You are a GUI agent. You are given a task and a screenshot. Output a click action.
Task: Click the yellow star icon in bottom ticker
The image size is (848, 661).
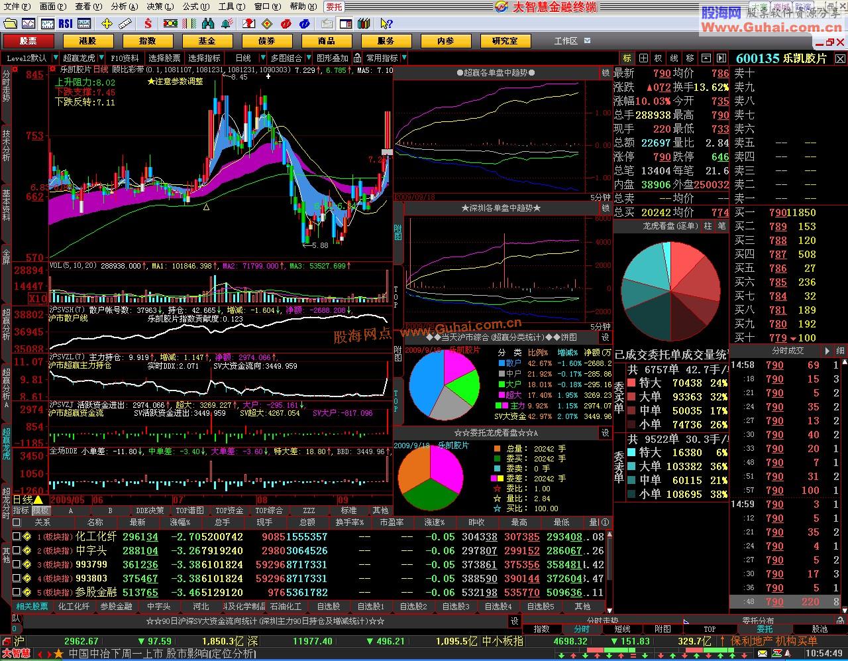pyautogui.click(x=58, y=654)
